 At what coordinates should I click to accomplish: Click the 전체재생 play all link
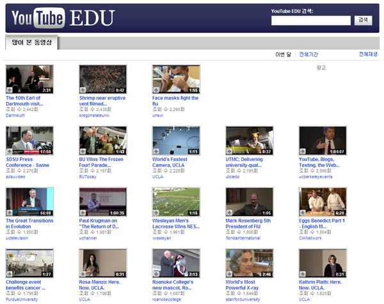[x=368, y=55]
